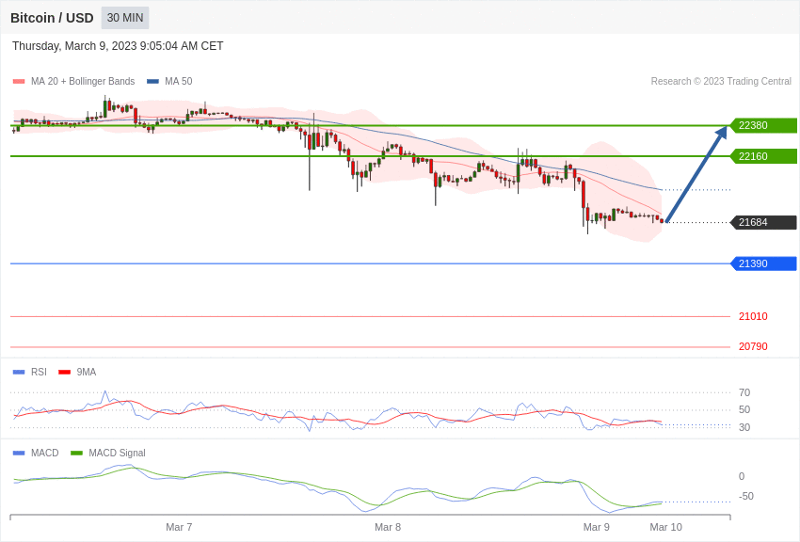Click the 22380 green resistance price tag
Viewport: 800px width, 542px height.
coord(764,125)
